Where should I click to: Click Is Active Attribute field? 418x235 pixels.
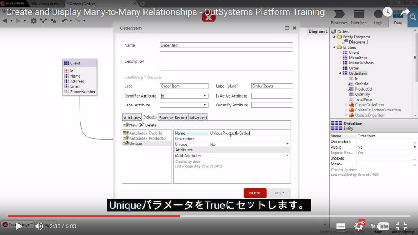pos(272,95)
